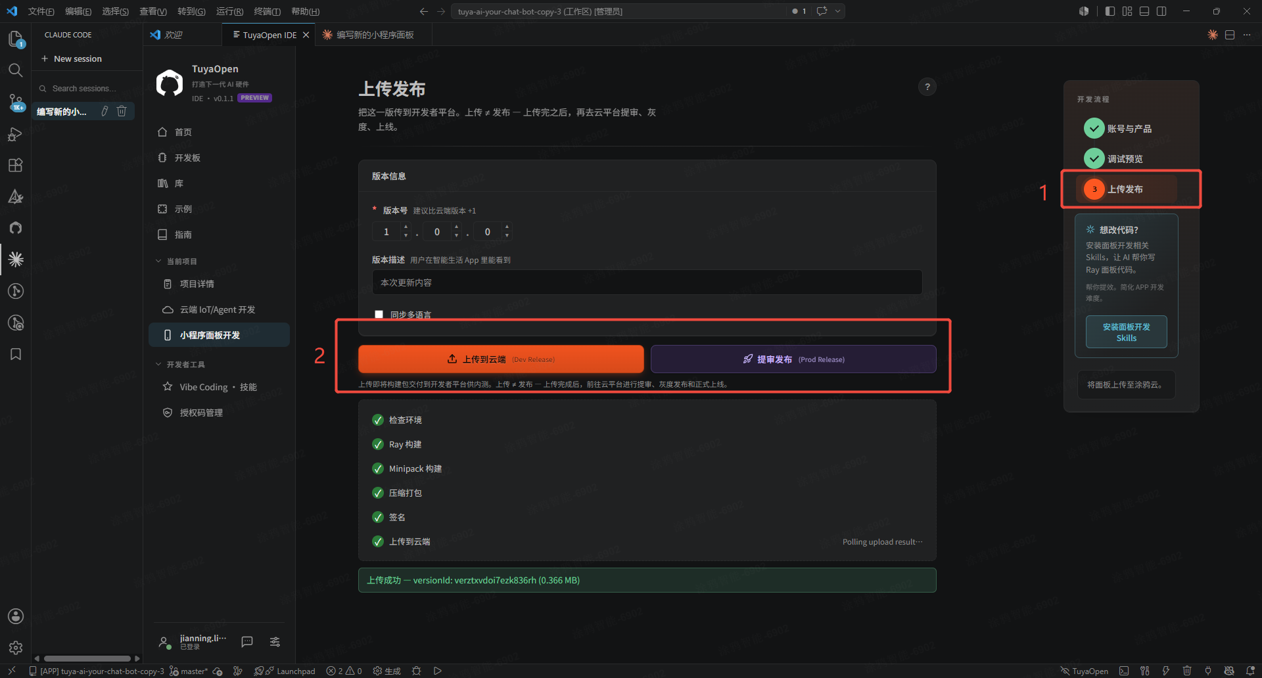The image size is (1262, 678).
Task: Toggle secondary side bar layout icon
Action: tap(1161, 11)
